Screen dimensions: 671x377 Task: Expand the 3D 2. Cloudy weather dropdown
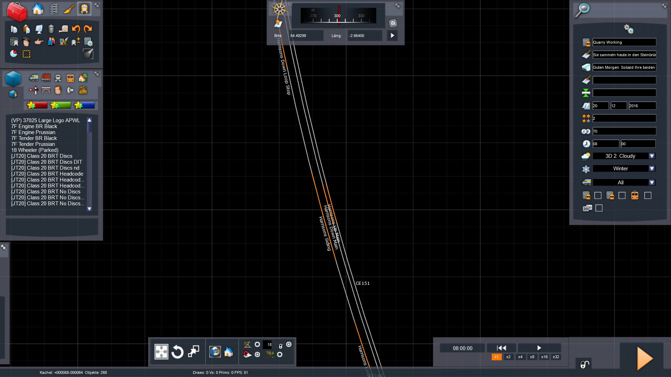point(652,156)
